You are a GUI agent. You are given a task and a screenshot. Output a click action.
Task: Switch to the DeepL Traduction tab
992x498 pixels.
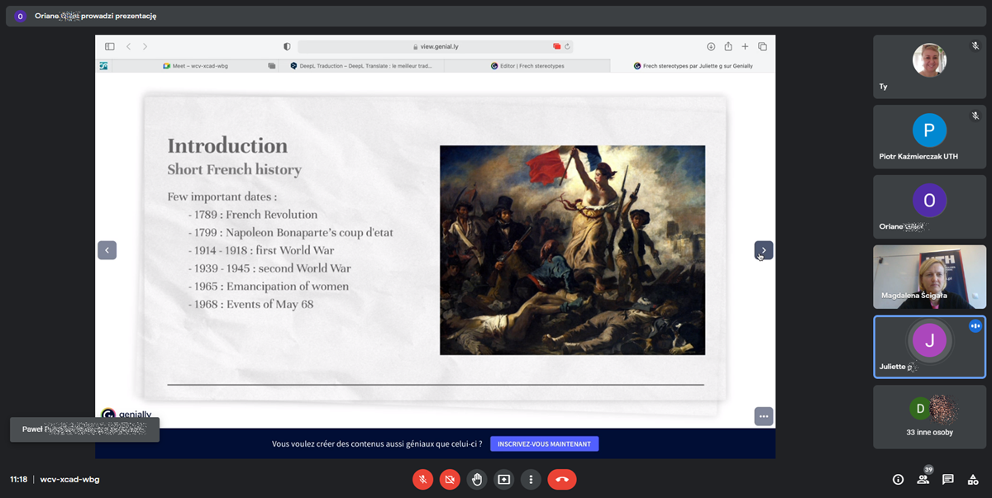click(361, 66)
